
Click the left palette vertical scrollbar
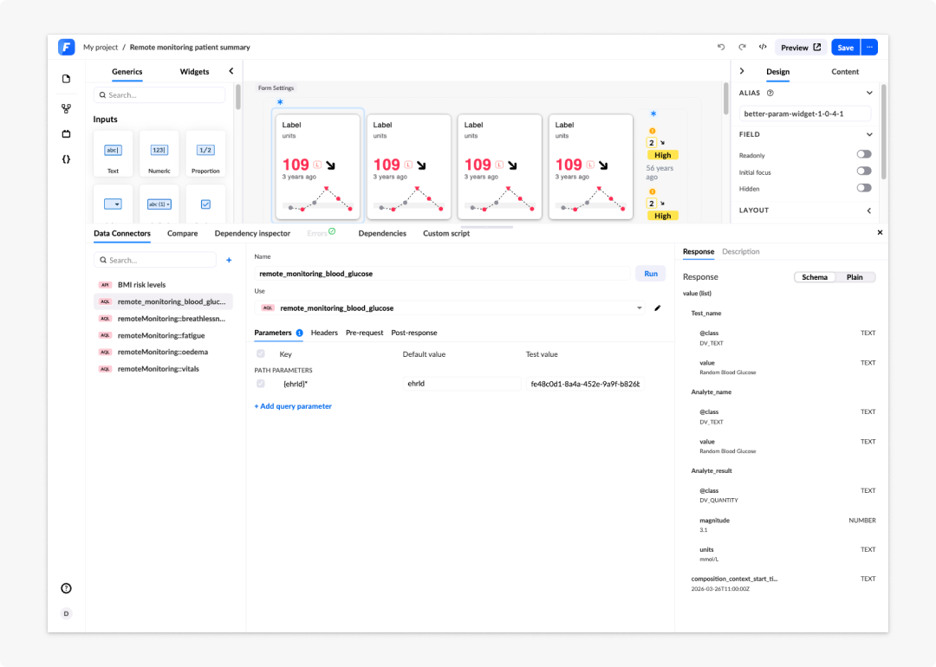(x=237, y=97)
